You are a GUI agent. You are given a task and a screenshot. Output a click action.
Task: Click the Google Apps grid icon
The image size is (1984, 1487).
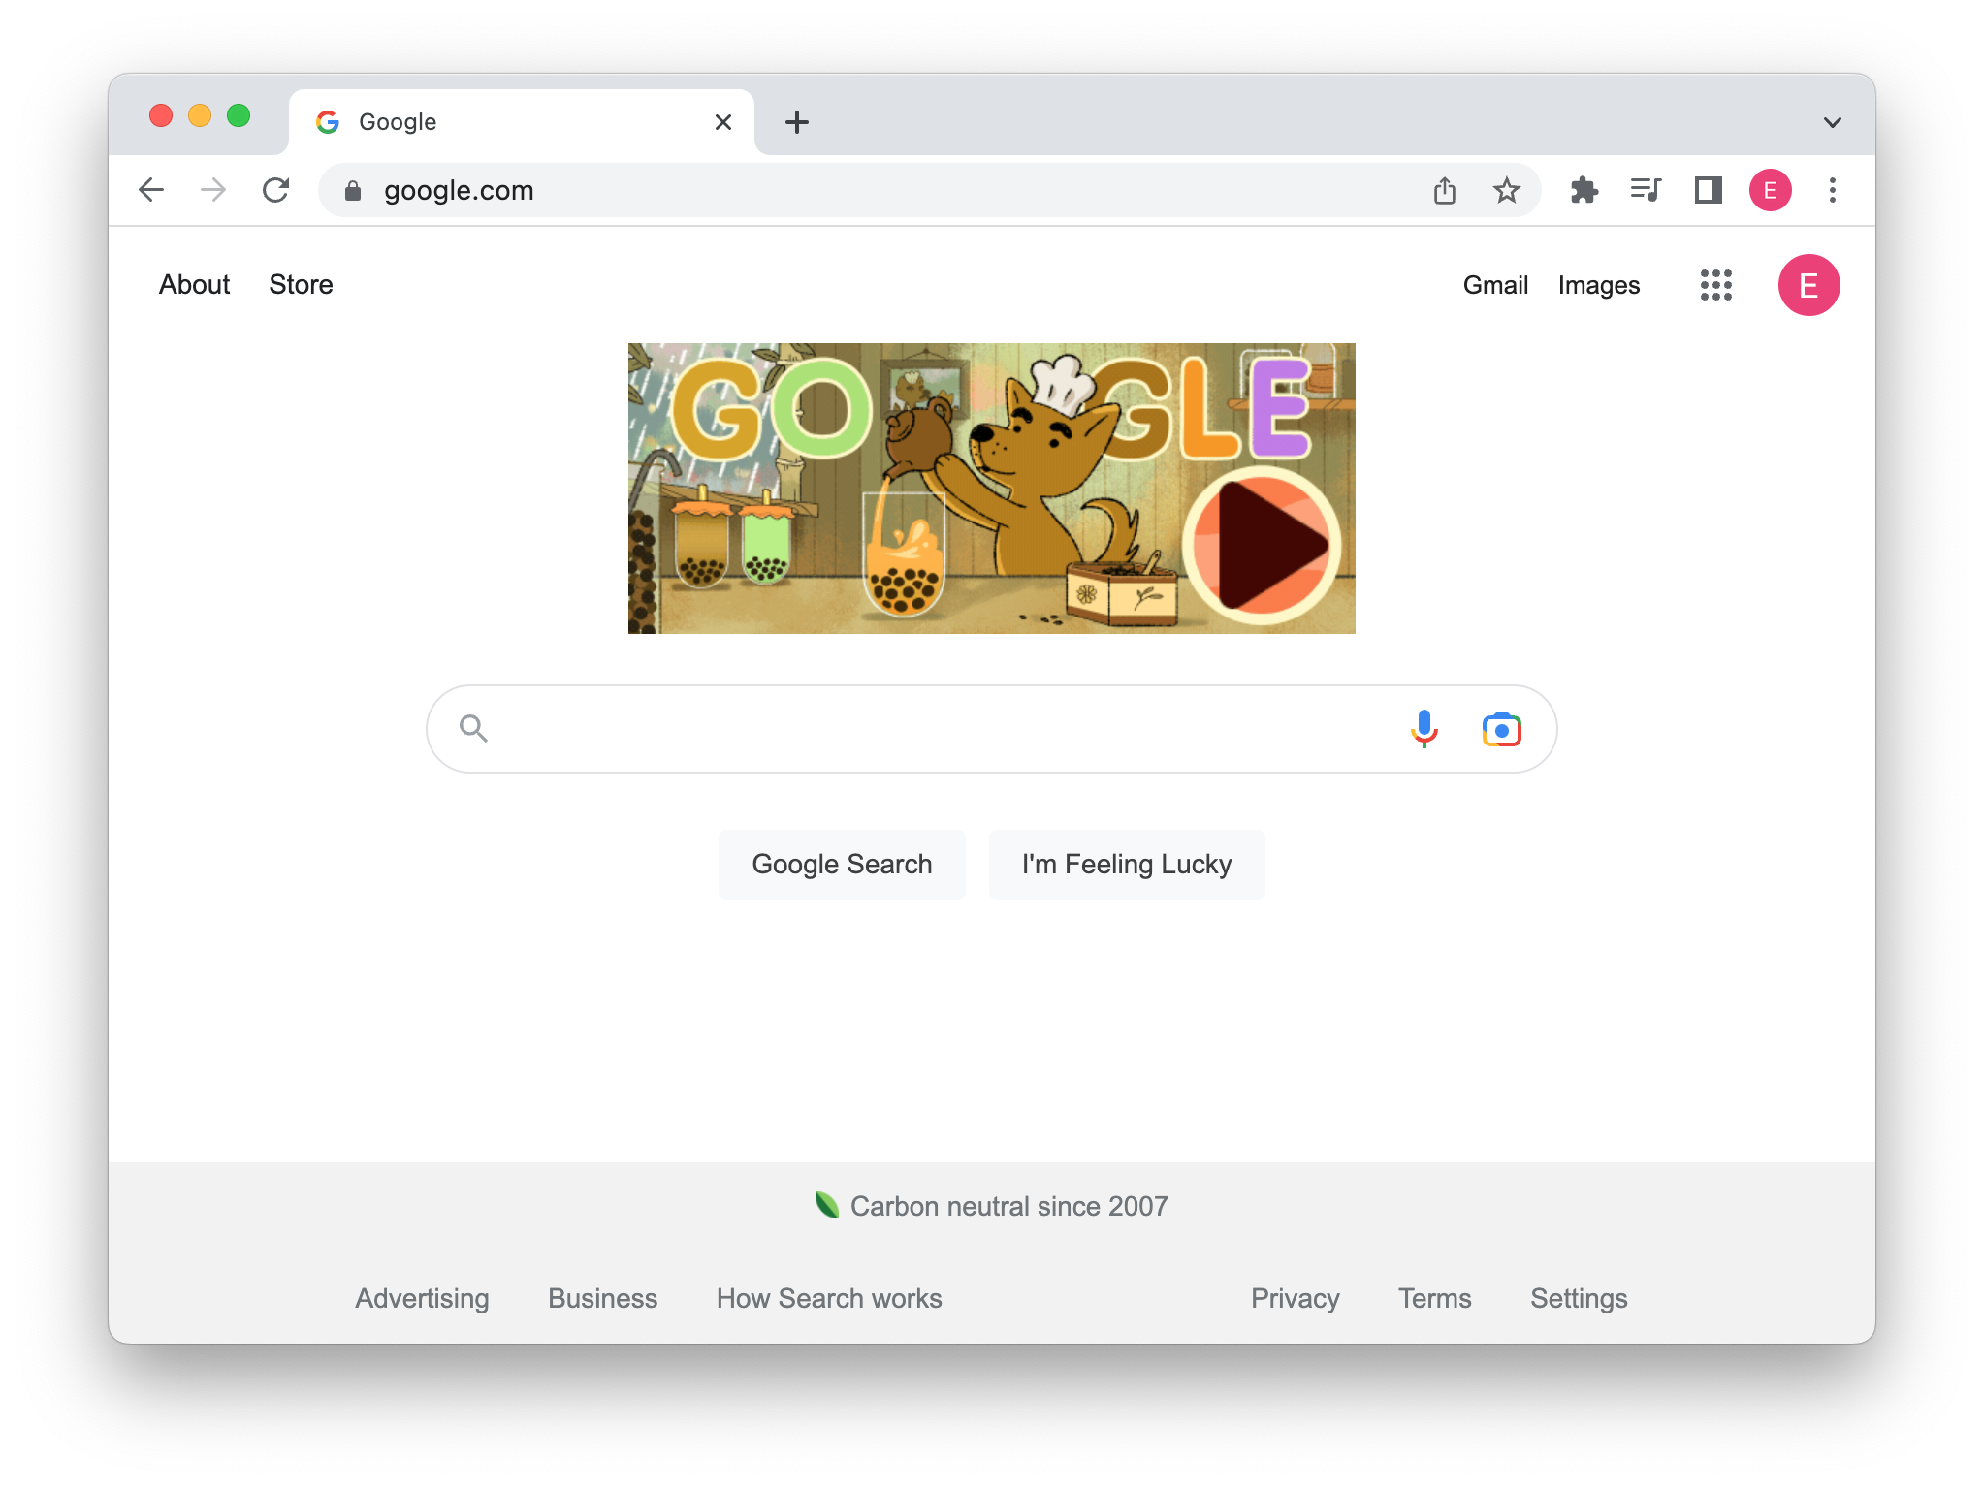coord(1715,284)
